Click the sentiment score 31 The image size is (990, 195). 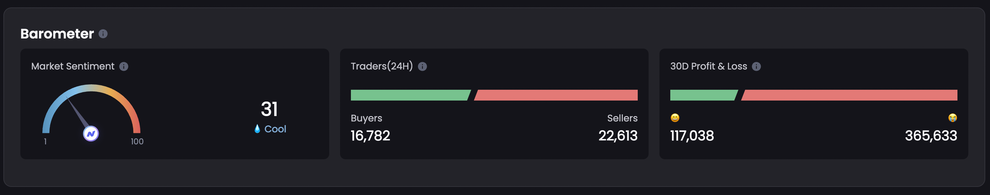click(270, 109)
